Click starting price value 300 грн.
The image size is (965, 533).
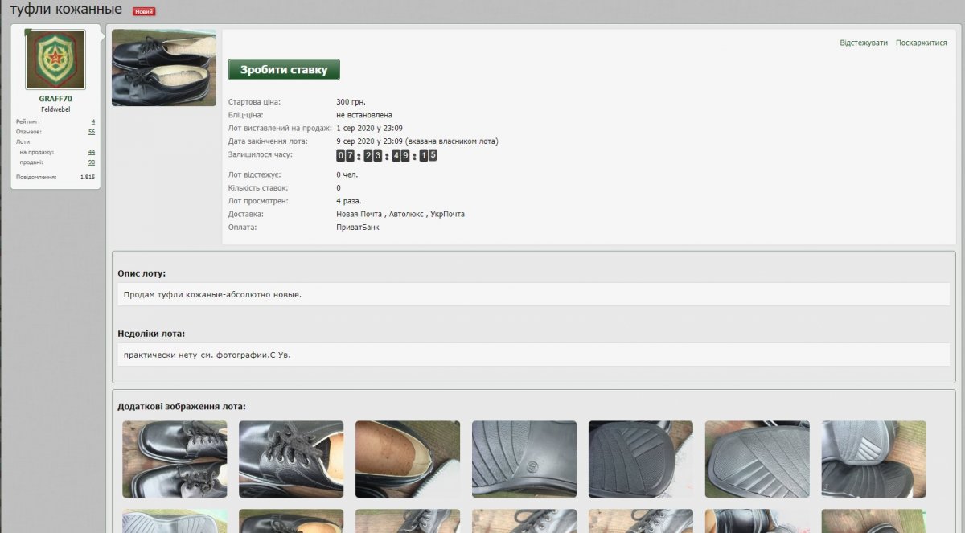click(x=351, y=102)
